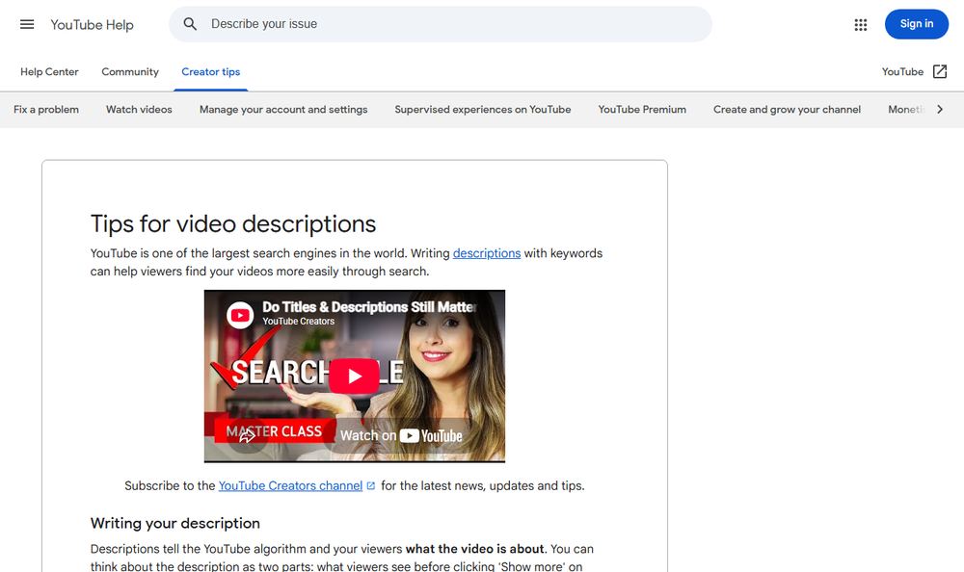Click the search magnifier icon
Image resolution: width=964 pixels, height=572 pixels.
(x=190, y=24)
